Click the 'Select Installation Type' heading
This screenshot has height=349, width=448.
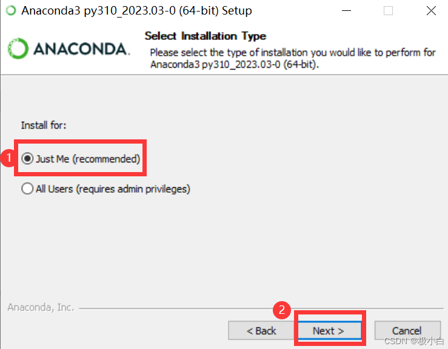click(205, 36)
